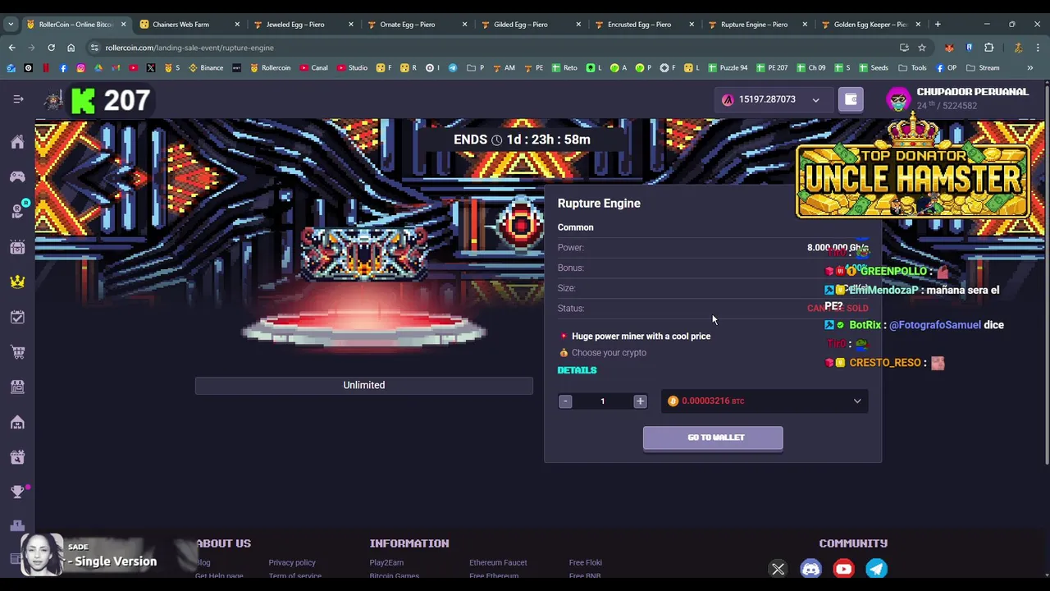Open the browser tab search dropdown

click(x=11, y=24)
